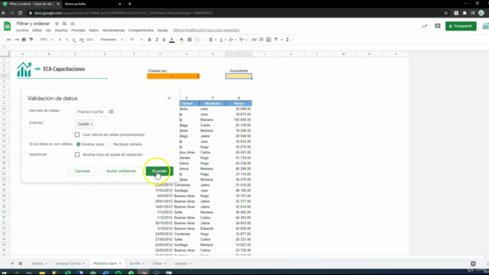Open the horizontal align dropdown
The width and height of the screenshot is (489, 275).
pyautogui.click(x=212, y=40)
